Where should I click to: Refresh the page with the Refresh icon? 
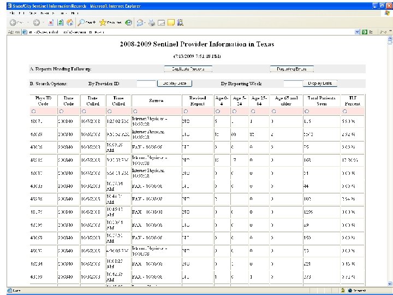(x=60, y=22)
